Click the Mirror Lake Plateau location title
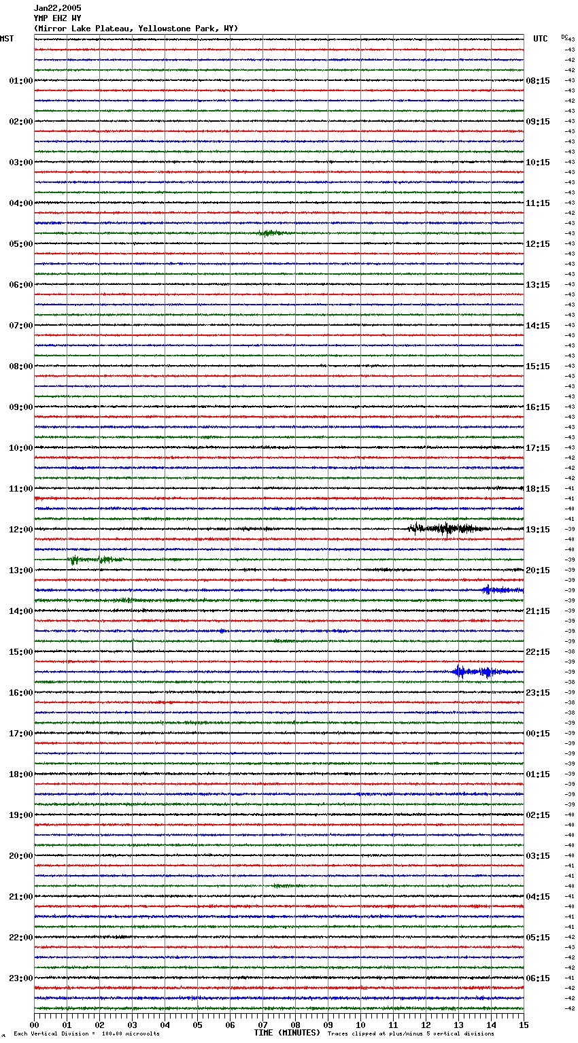Image resolution: width=578 pixels, height=1043 pixels. (136, 29)
